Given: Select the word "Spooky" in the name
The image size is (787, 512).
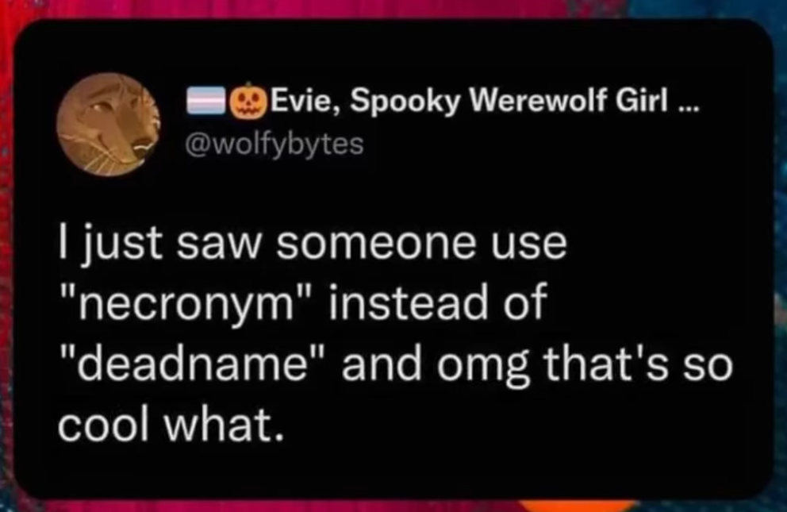Looking at the screenshot, I should click(404, 103).
